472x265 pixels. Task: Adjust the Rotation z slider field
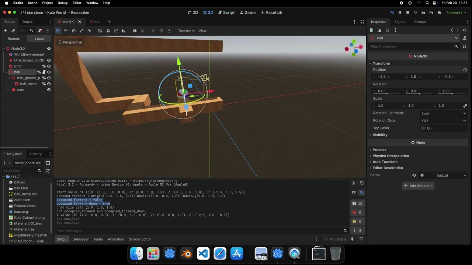(452, 91)
